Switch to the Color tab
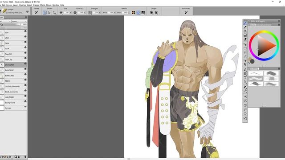This screenshot has width=285, height=160. pos(252,25)
